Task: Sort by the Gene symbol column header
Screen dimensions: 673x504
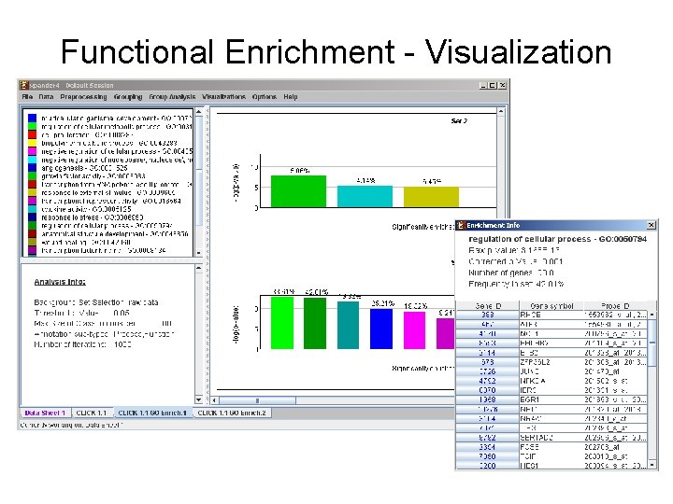Action: 551,305
